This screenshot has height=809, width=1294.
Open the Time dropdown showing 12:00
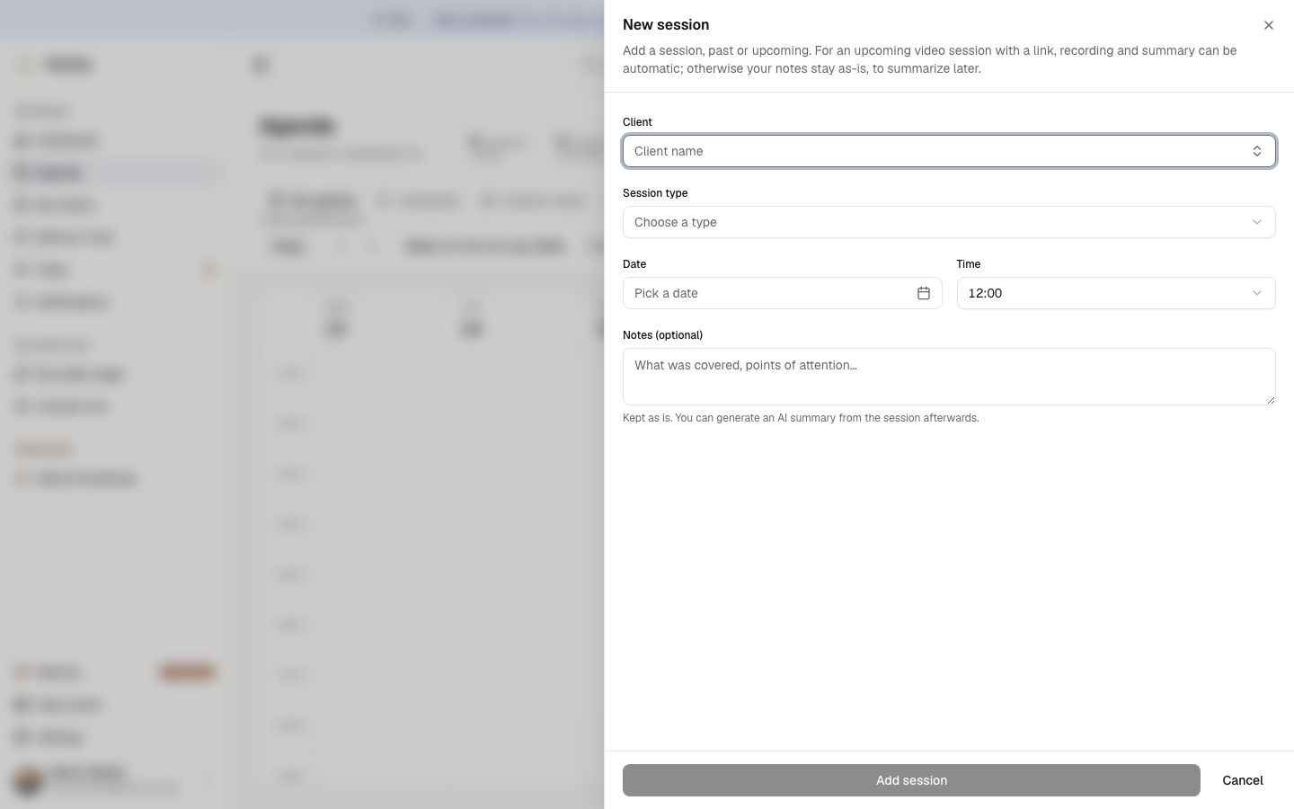(1115, 293)
